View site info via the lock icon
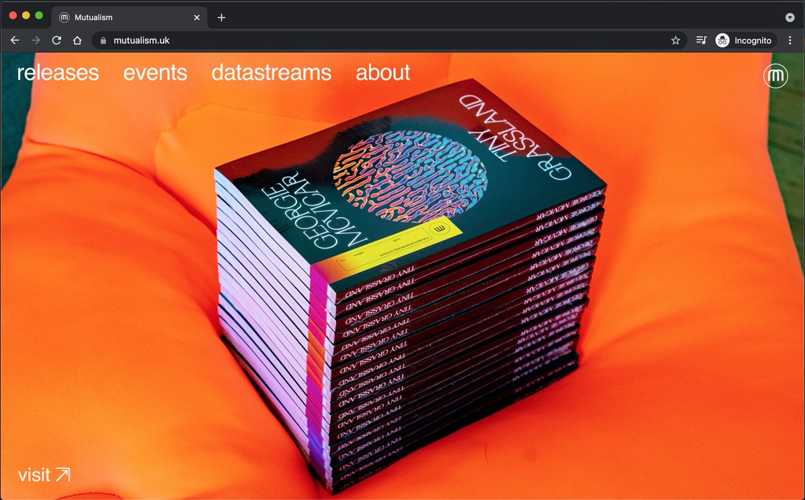 click(x=103, y=40)
